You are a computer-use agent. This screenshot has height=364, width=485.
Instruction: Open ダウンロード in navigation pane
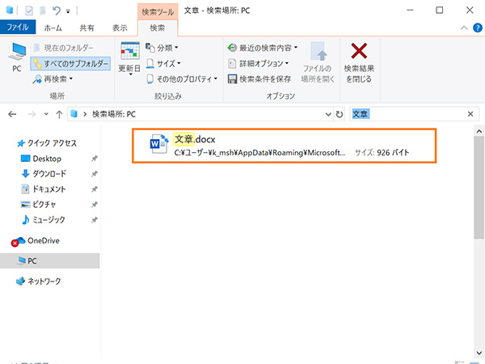tap(44, 174)
